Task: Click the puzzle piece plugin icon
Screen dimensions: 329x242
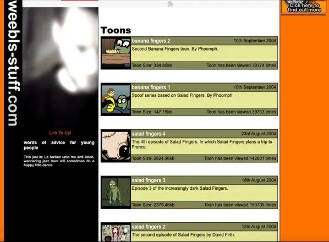Action: coord(170,3)
